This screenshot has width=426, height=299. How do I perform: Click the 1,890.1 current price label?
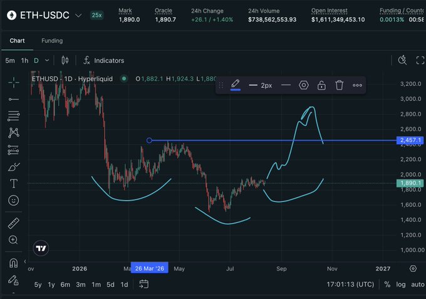(x=410, y=183)
